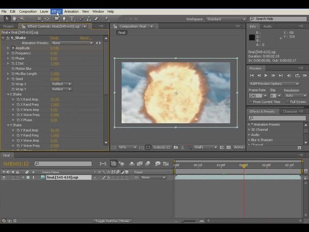Open the Workspace Standard dropdown
This screenshot has width=309, height=232.
225,19
